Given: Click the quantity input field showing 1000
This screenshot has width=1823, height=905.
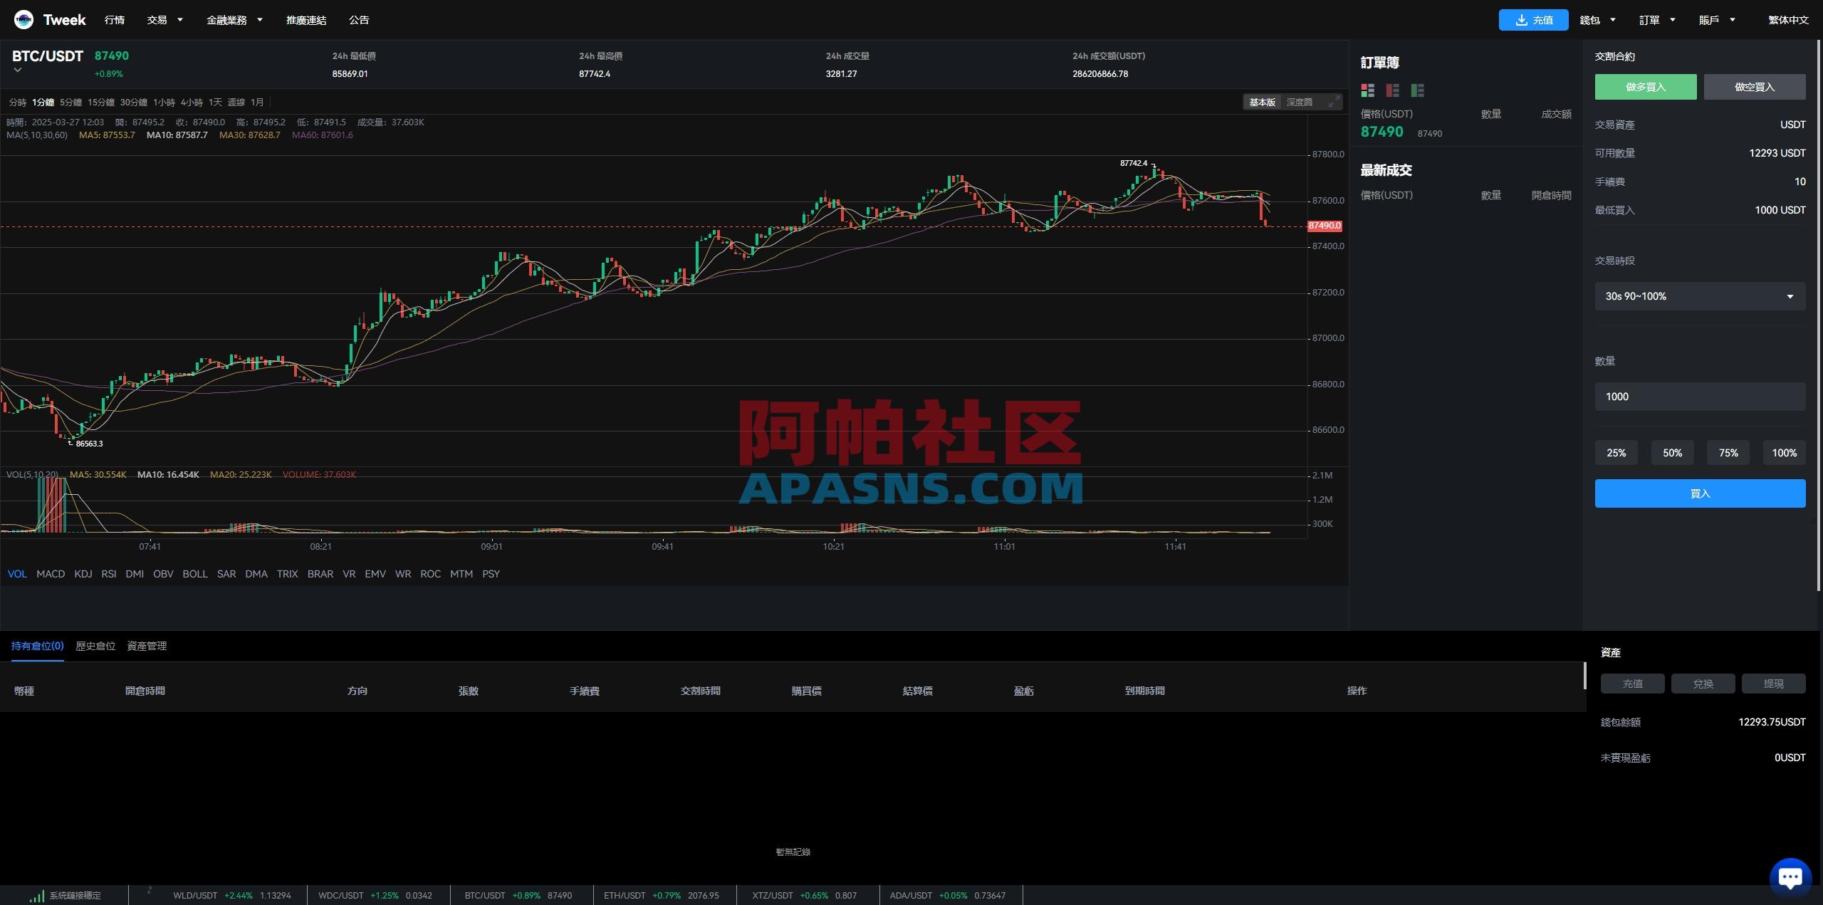Looking at the screenshot, I should tap(1700, 396).
